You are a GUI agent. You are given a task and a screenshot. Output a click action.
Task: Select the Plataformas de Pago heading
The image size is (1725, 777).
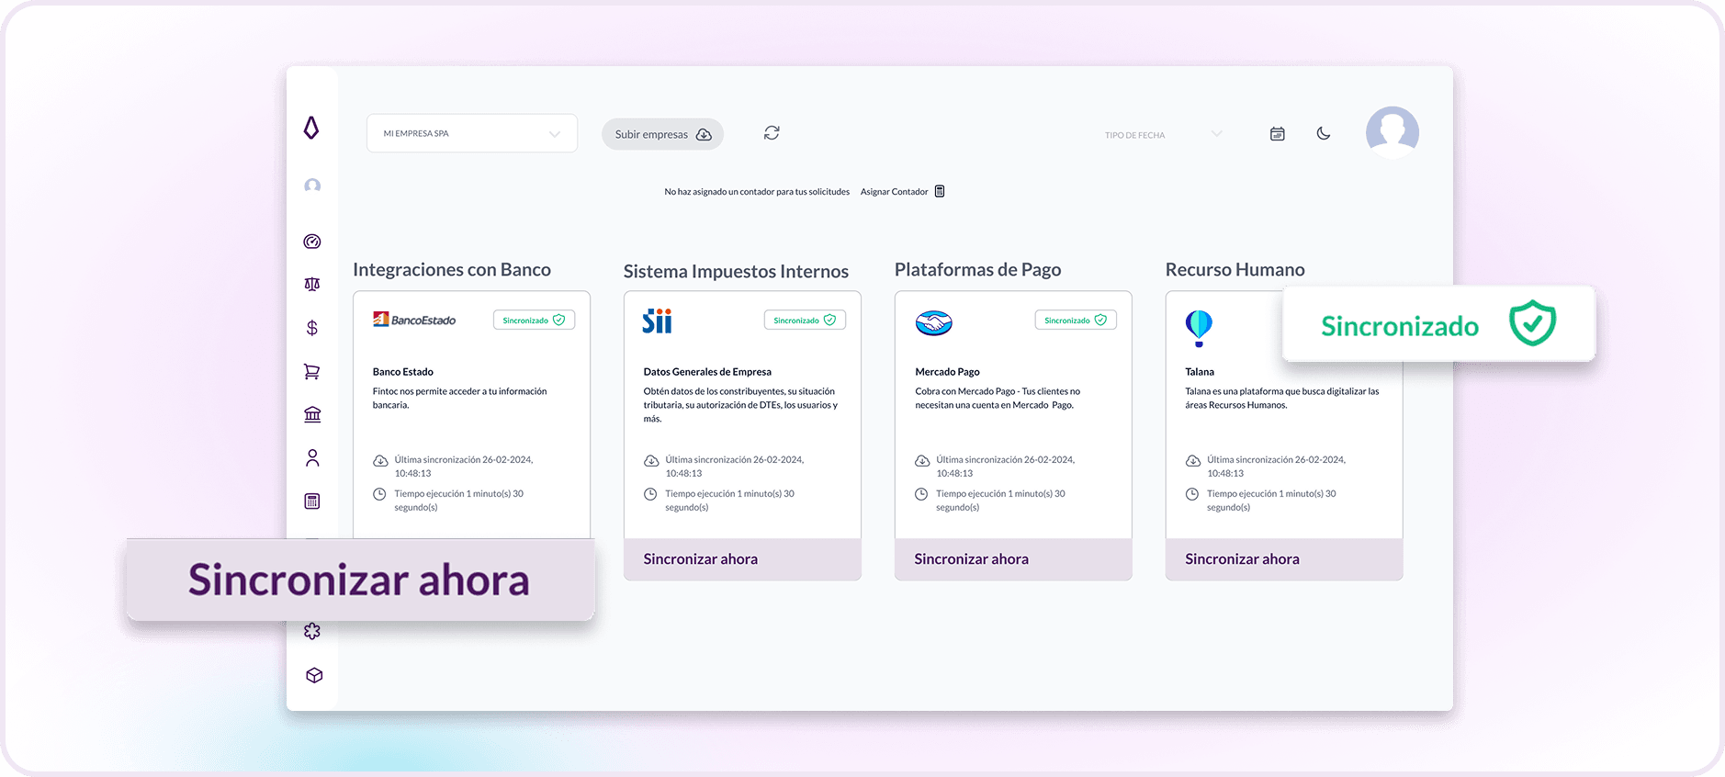tap(977, 269)
